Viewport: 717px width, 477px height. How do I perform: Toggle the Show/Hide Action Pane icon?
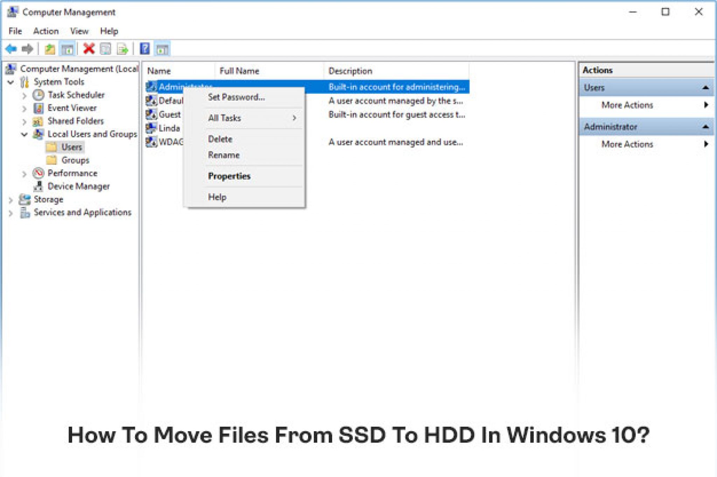click(x=162, y=49)
